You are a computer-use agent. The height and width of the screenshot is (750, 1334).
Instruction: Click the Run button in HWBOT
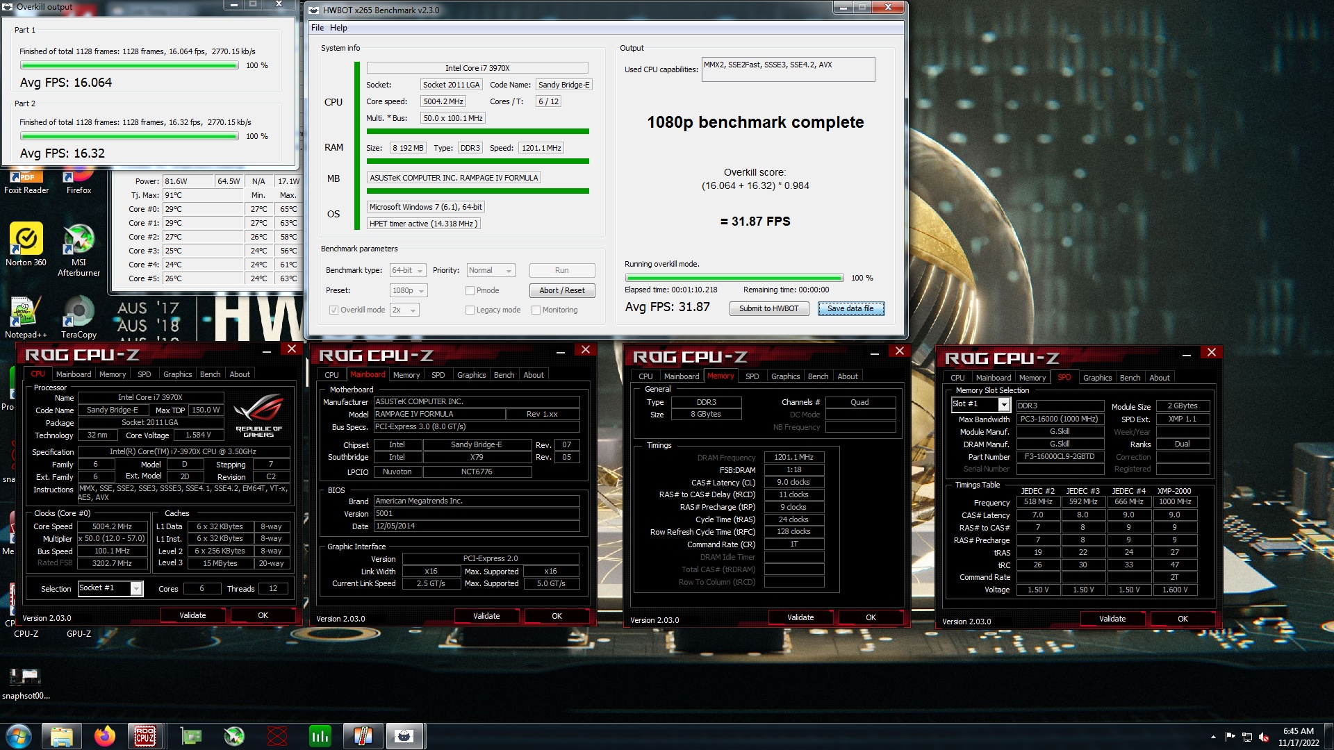[562, 270]
